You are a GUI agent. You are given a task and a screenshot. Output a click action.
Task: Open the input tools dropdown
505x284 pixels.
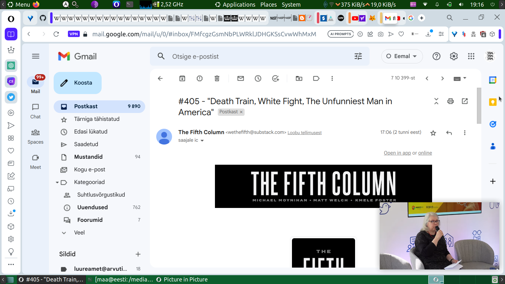pos(460,79)
